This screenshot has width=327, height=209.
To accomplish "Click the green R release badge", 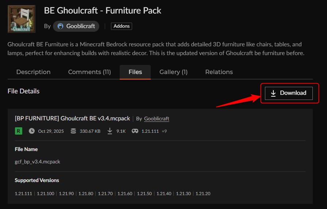I will (x=19, y=131).
